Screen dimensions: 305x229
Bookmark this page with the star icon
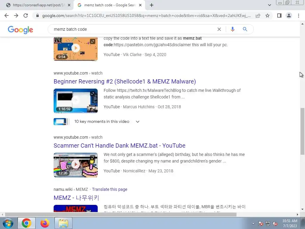click(267, 16)
